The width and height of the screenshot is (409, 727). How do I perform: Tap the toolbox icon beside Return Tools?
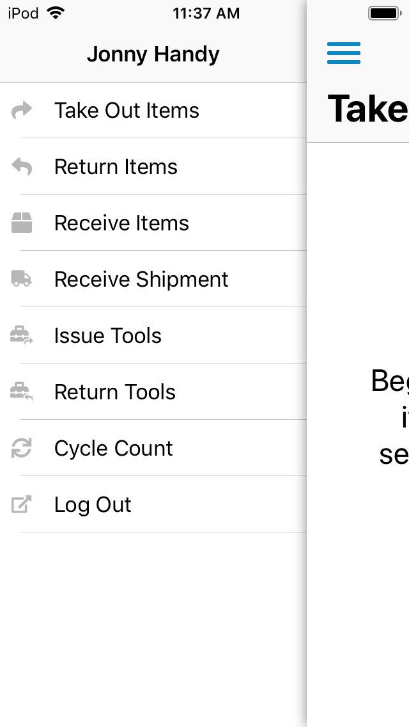tap(22, 392)
